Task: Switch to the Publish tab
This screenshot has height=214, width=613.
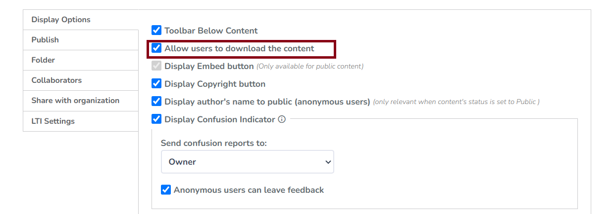Action: 45,40
